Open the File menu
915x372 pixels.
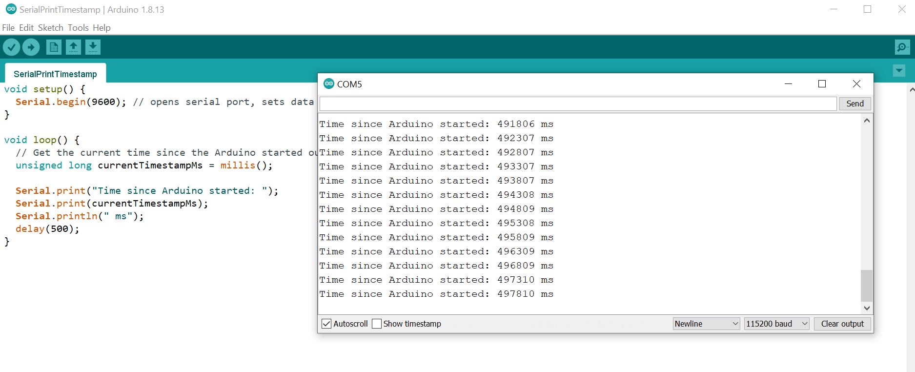(x=8, y=28)
